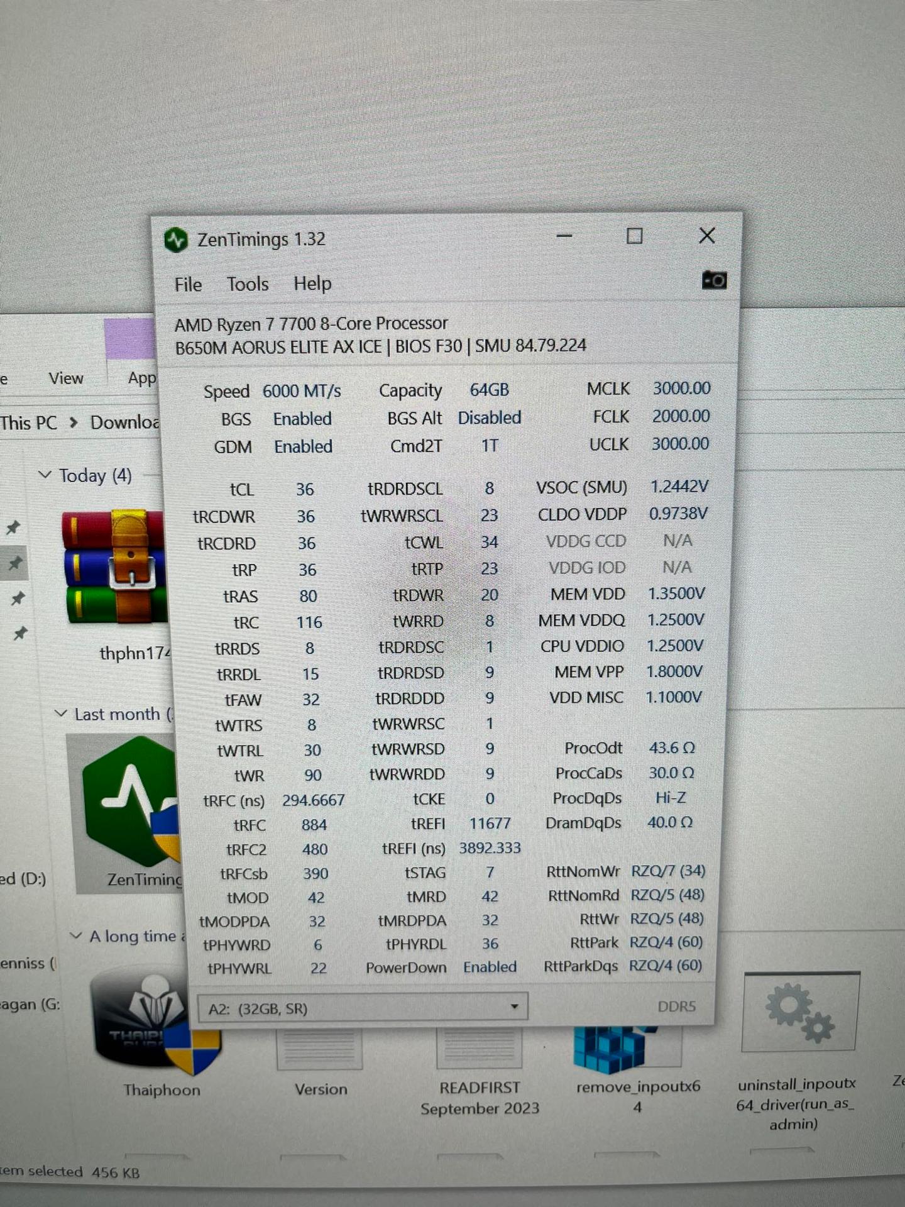Take a screenshot with the camera icon
This screenshot has width=905, height=1207.
[714, 280]
